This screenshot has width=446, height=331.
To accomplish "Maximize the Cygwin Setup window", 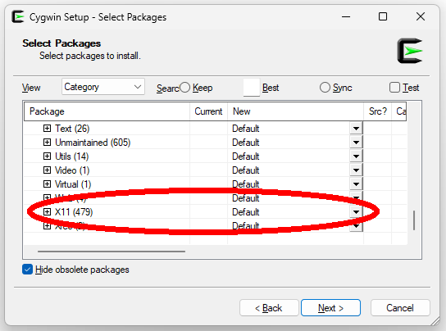I will coord(383,16).
